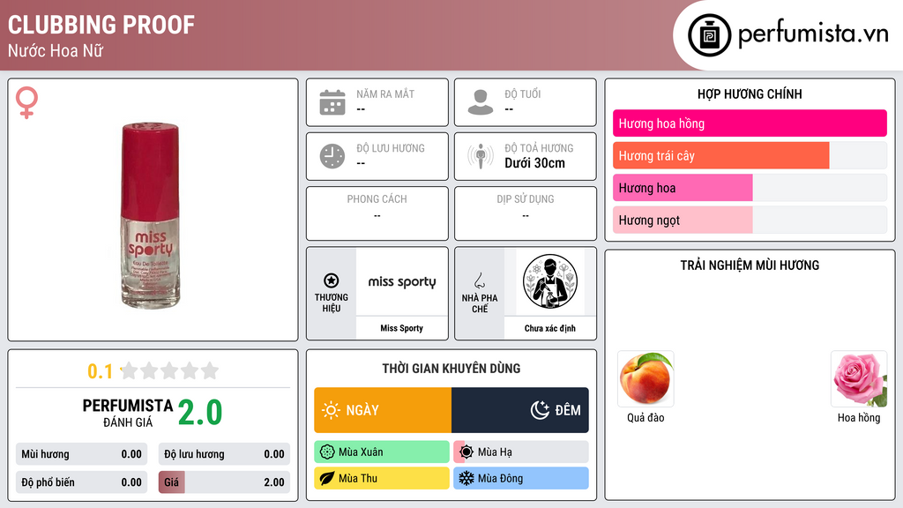Image resolution: width=903 pixels, height=508 pixels.
Task: Click the Mùi hương 0.00 score row
Action: click(x=81, y=454)
